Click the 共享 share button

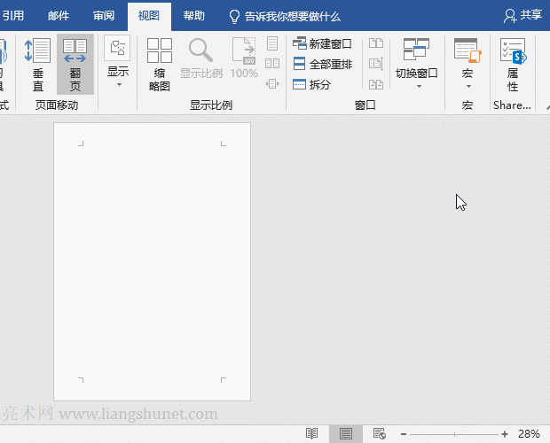click(522, 15)
